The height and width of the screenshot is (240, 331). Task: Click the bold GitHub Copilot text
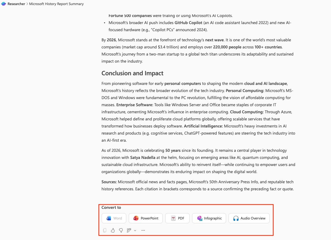point(188,23)
